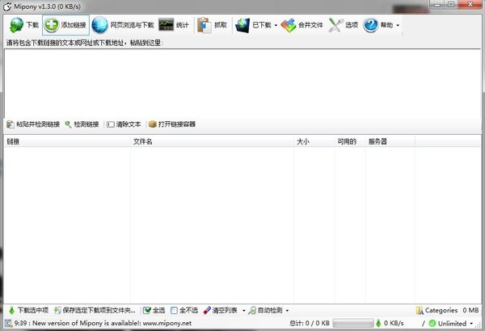Click the Detect Links (检测链接) magnifier button
Screen dimensions: 485x331
tap(82, 124)
